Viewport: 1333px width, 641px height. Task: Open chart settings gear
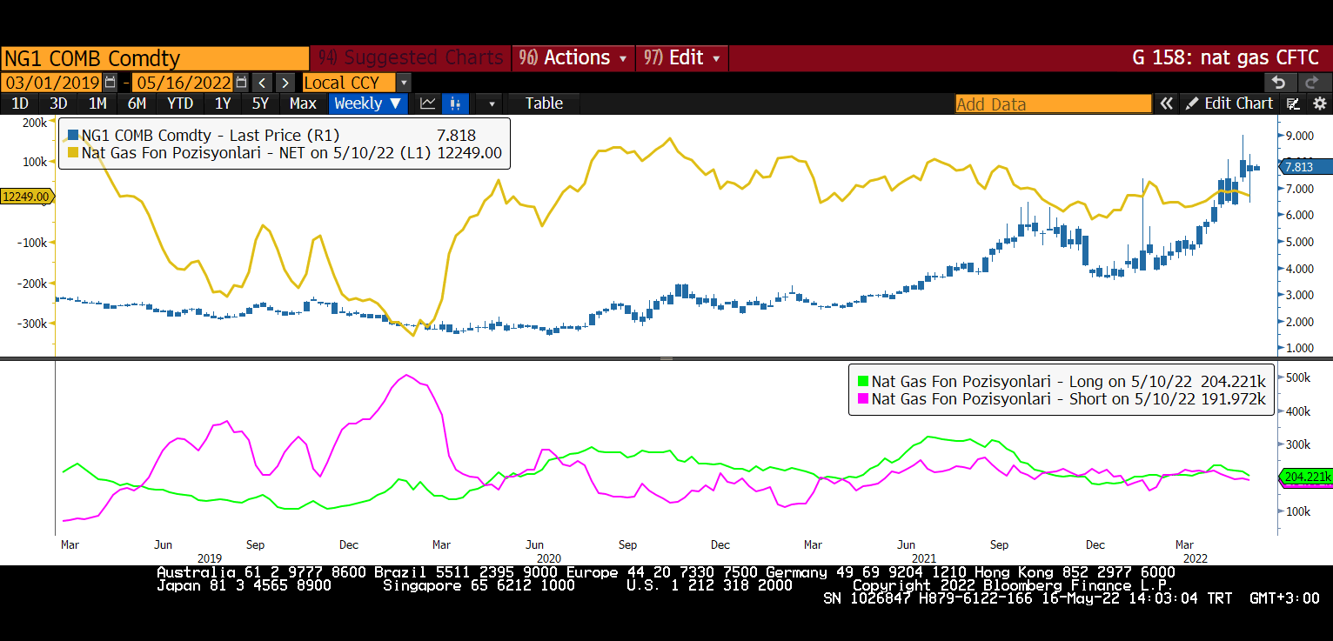pos(1319,103)
